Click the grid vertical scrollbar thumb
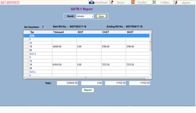The width and height of the screenshot is (196, 113). (151, 42)
